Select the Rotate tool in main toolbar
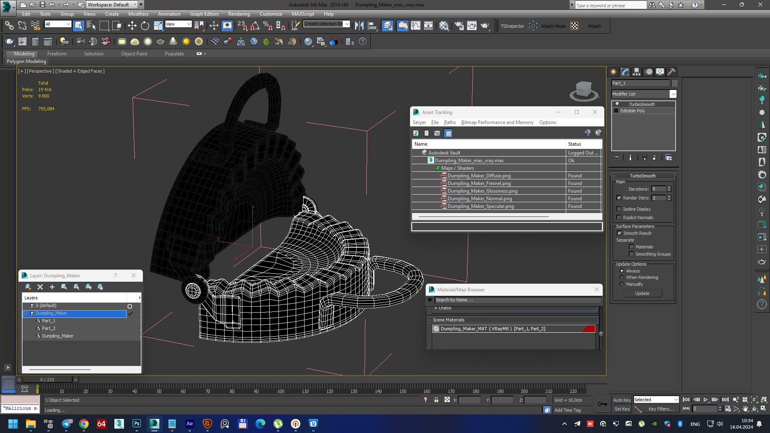The image size is (770, 433). [x=145, y=26]
